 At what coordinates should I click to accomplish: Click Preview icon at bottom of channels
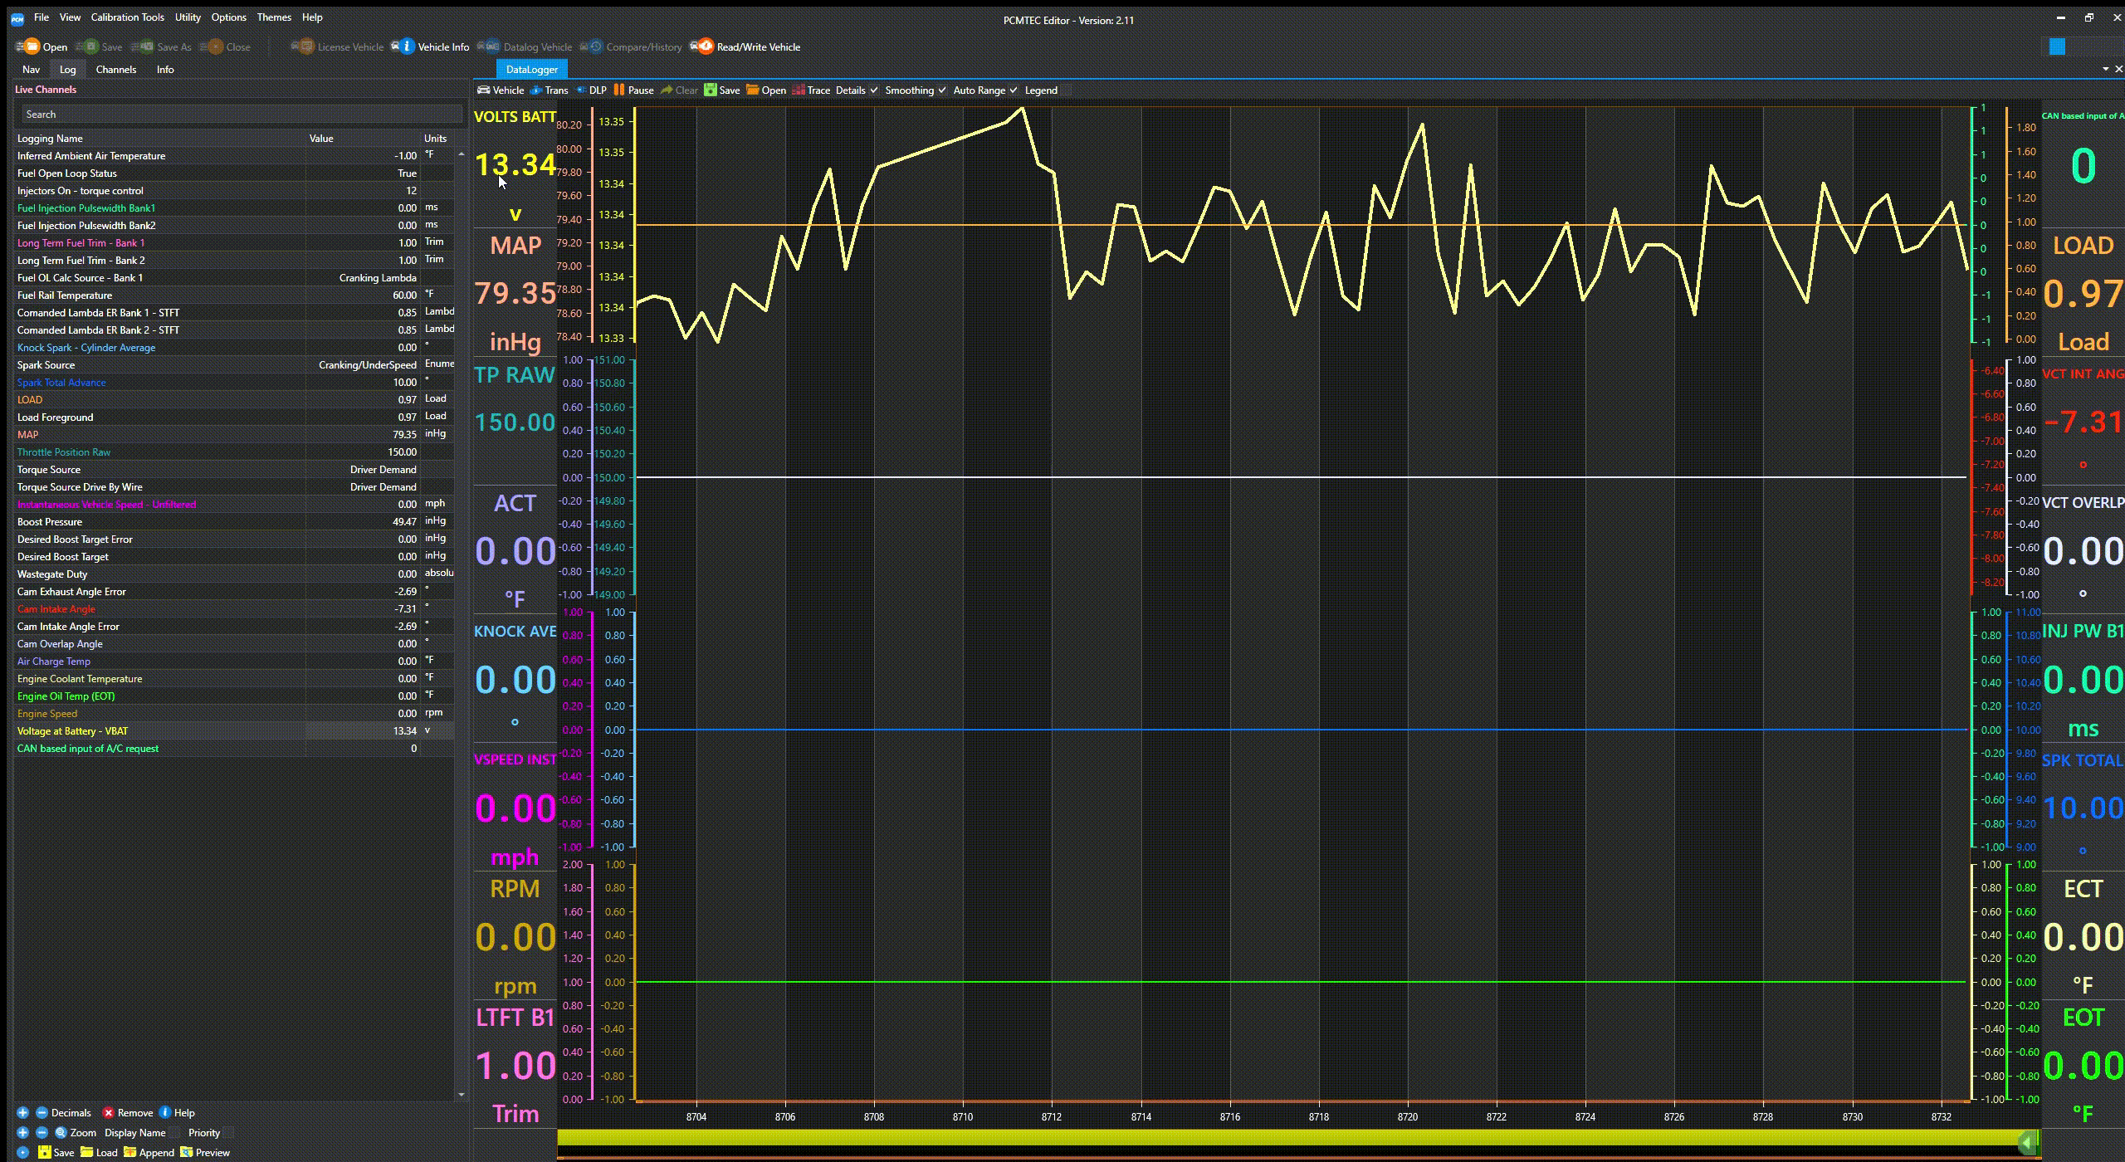187,1153
